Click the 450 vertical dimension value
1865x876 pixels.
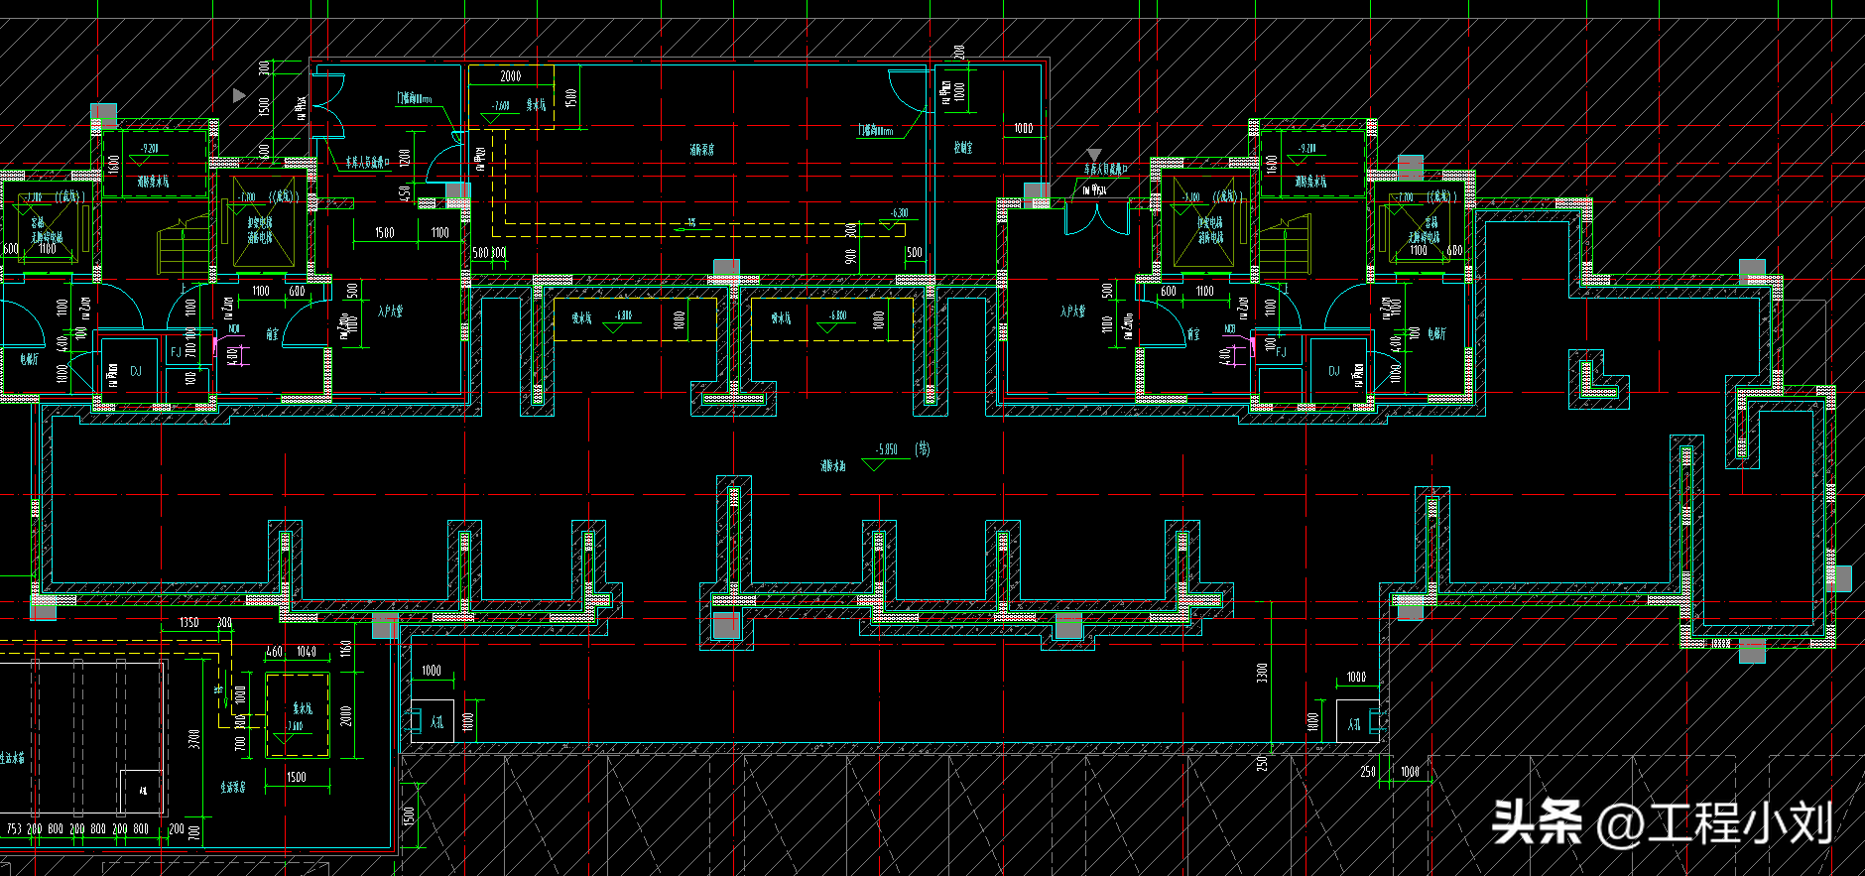point(405,193)
